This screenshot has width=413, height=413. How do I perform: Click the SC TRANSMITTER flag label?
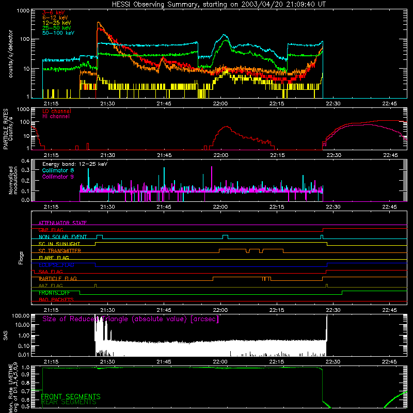tap(59, 251)
